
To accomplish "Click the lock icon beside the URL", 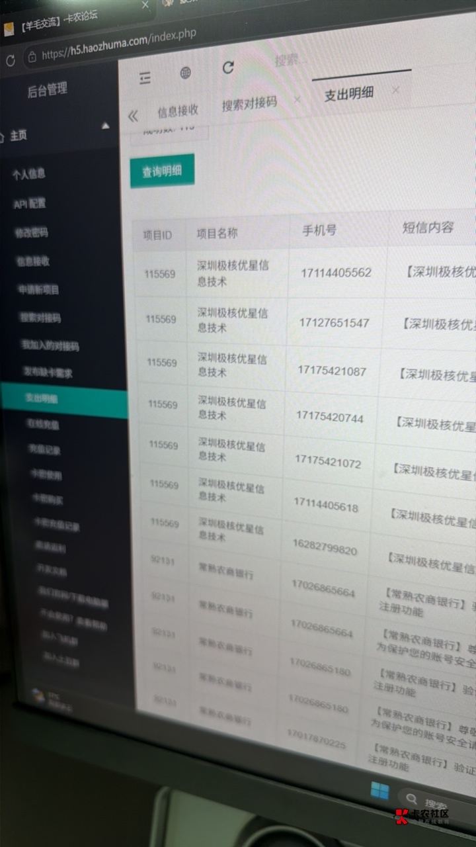I will pos(31,58).
